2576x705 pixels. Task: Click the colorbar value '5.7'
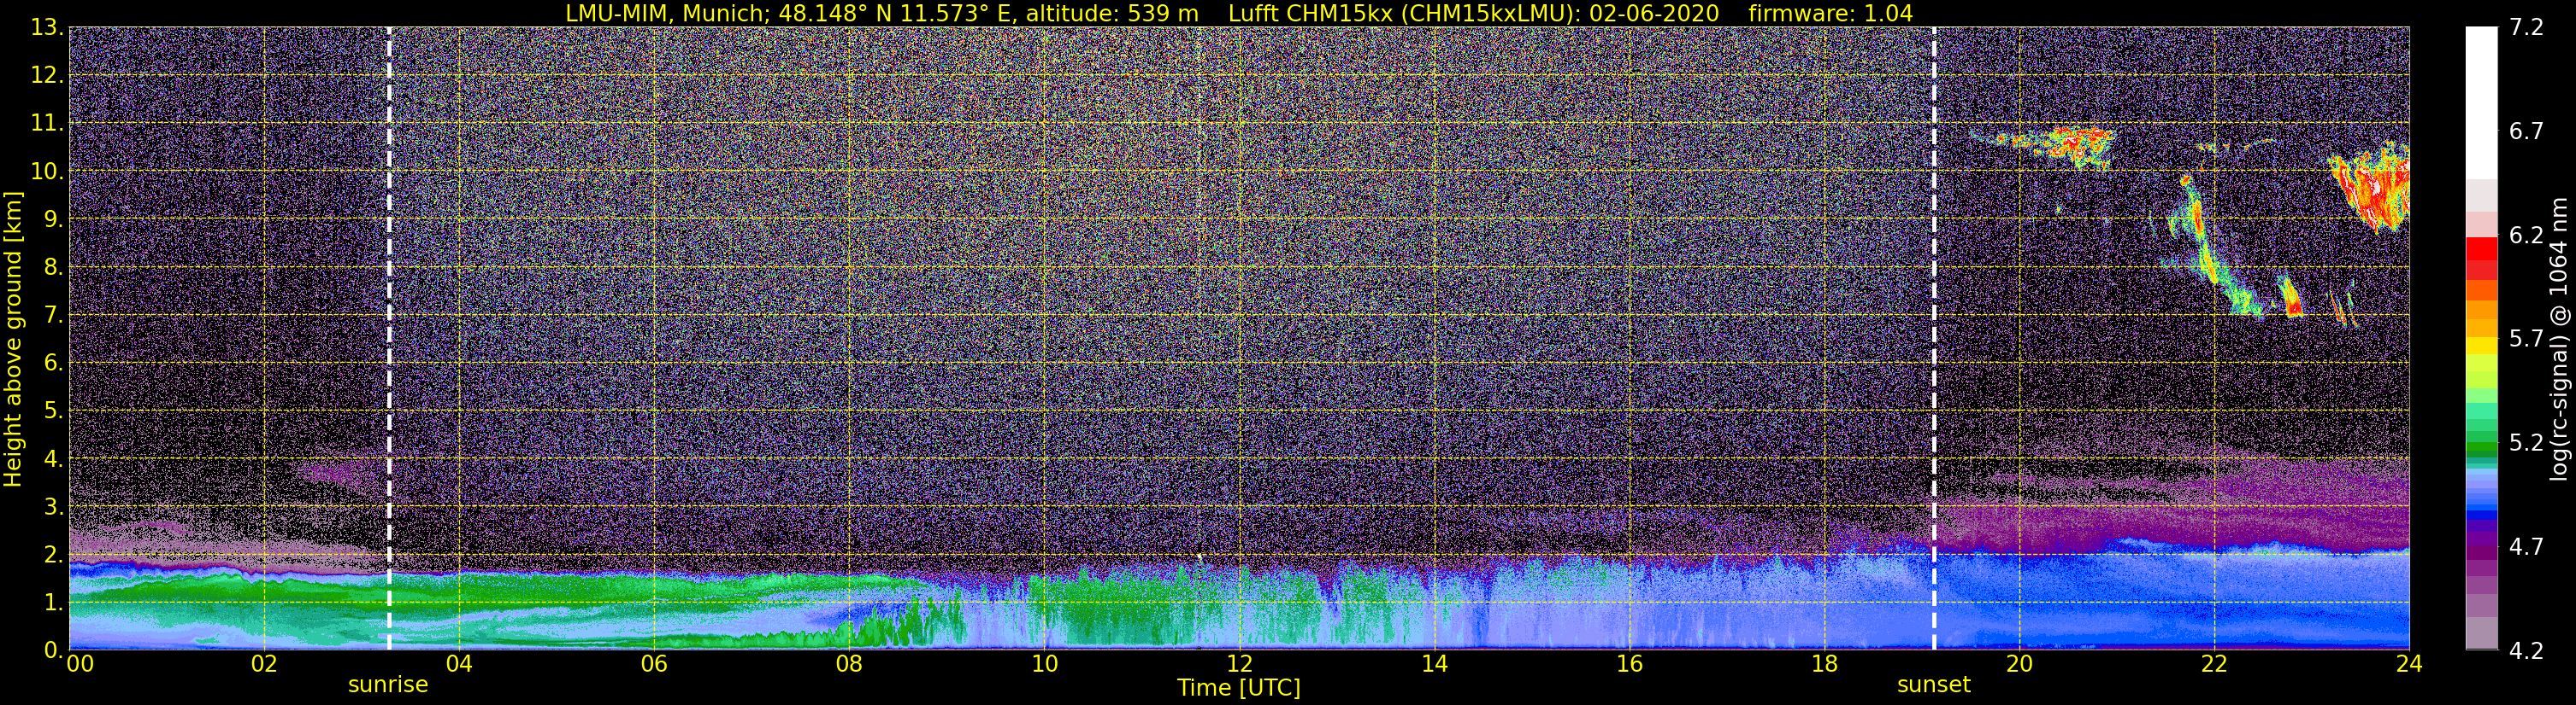point(2526,340)
